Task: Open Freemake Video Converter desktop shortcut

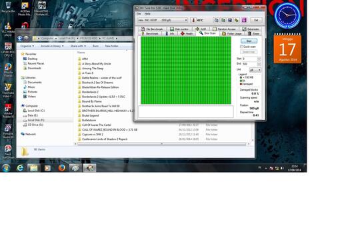Action: pyautogui.click(x=8, y=90)
